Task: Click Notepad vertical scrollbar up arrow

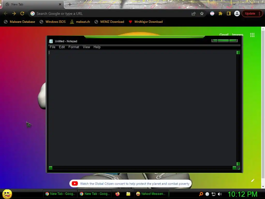Action: tap(238, 52)
